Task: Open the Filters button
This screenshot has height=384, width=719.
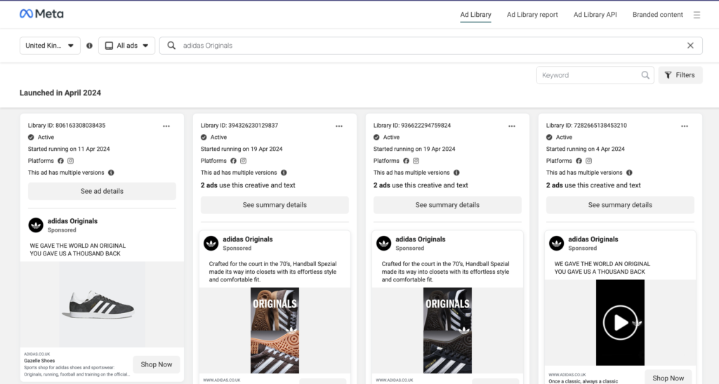Action: coord(680,75)
